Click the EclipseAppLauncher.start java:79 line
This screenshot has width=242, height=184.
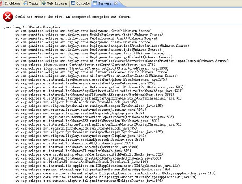[106, 177]
